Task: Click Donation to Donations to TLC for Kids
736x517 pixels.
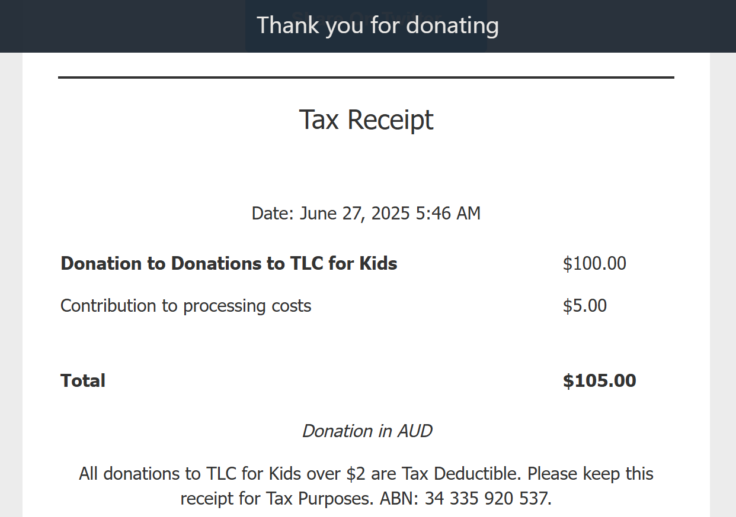Action: tap(229, 263)
